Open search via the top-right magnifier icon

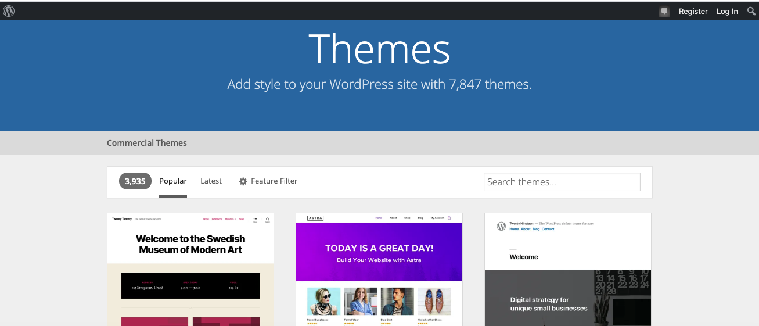(x=751, y=11)
